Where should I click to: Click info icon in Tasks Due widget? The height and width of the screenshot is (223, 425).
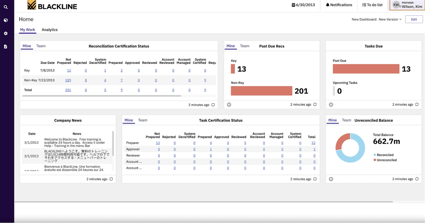(x=331, y=105)
